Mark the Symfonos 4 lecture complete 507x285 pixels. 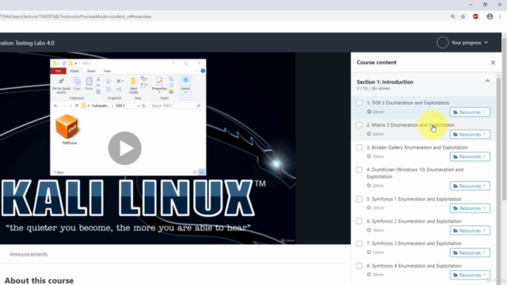359,266
